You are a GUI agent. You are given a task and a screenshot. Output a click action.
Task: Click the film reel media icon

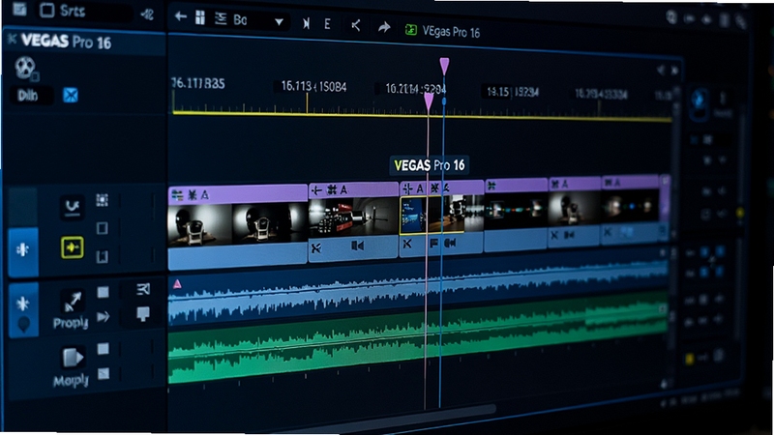pyautogui.click(x=25, y=68)
